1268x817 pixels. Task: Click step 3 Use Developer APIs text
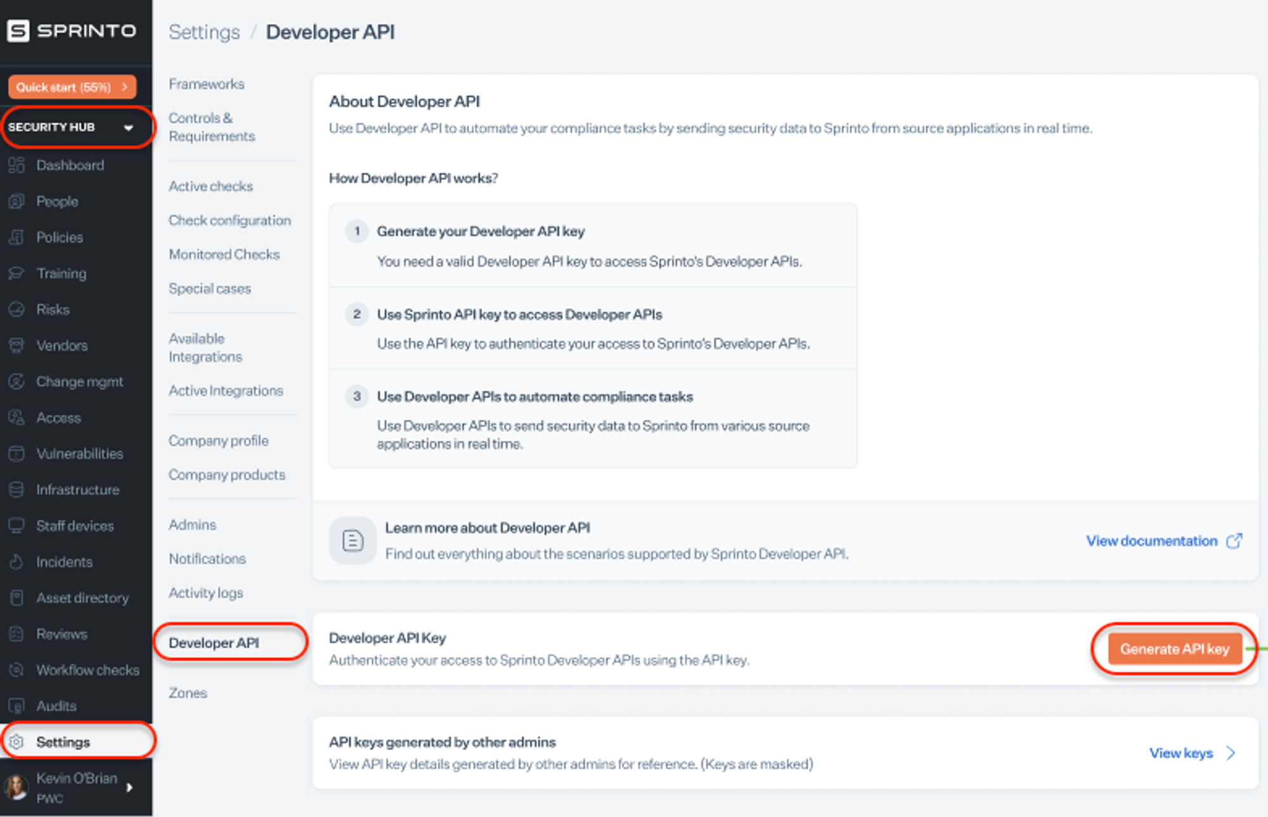(534, 397)
